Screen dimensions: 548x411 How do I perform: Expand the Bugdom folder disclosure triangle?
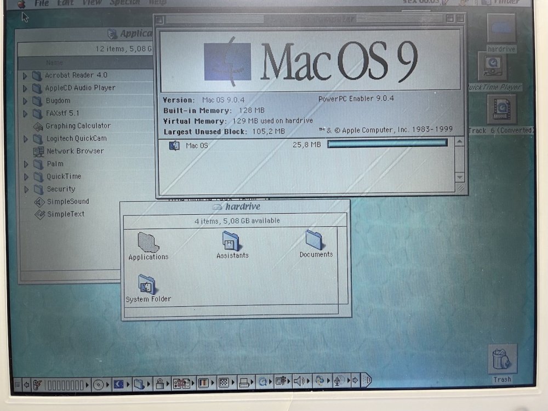[25, 101]
